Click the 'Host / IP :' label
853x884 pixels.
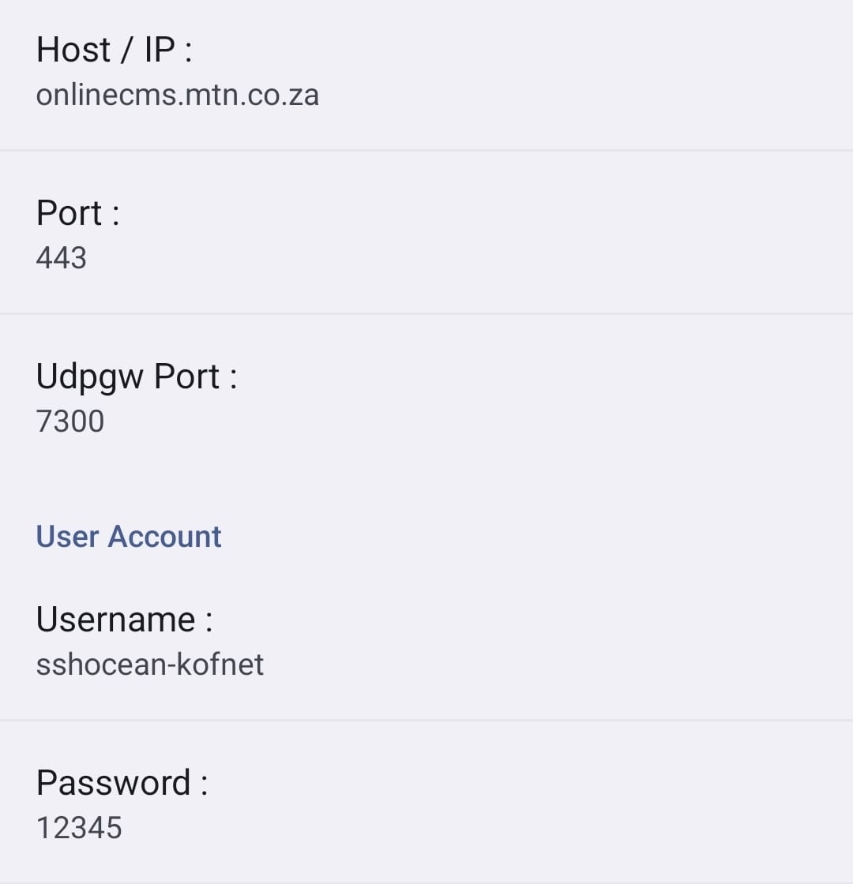tap(115, 50)
